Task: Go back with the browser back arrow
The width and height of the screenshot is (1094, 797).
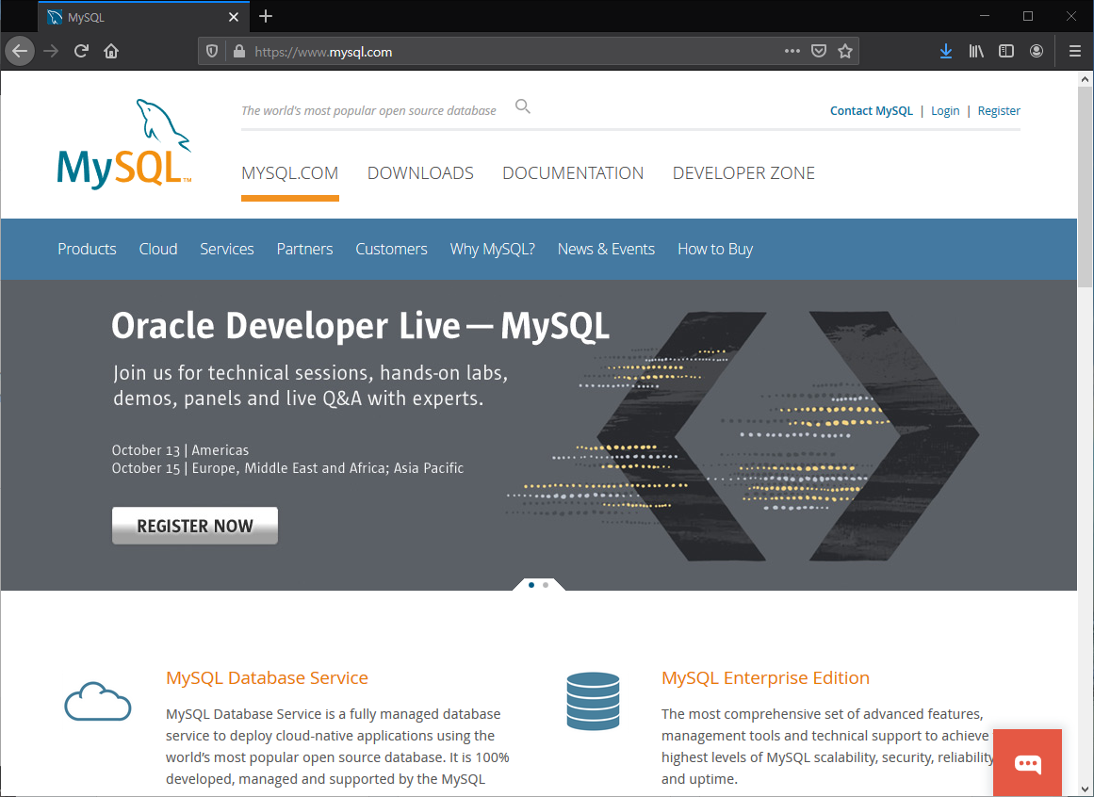Action: (20, 51)
